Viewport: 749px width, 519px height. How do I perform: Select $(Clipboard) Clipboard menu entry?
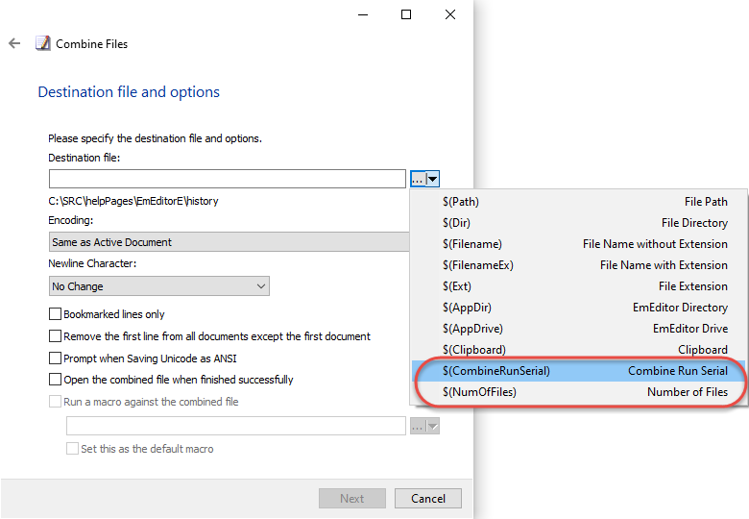click(x=579, y=349)
